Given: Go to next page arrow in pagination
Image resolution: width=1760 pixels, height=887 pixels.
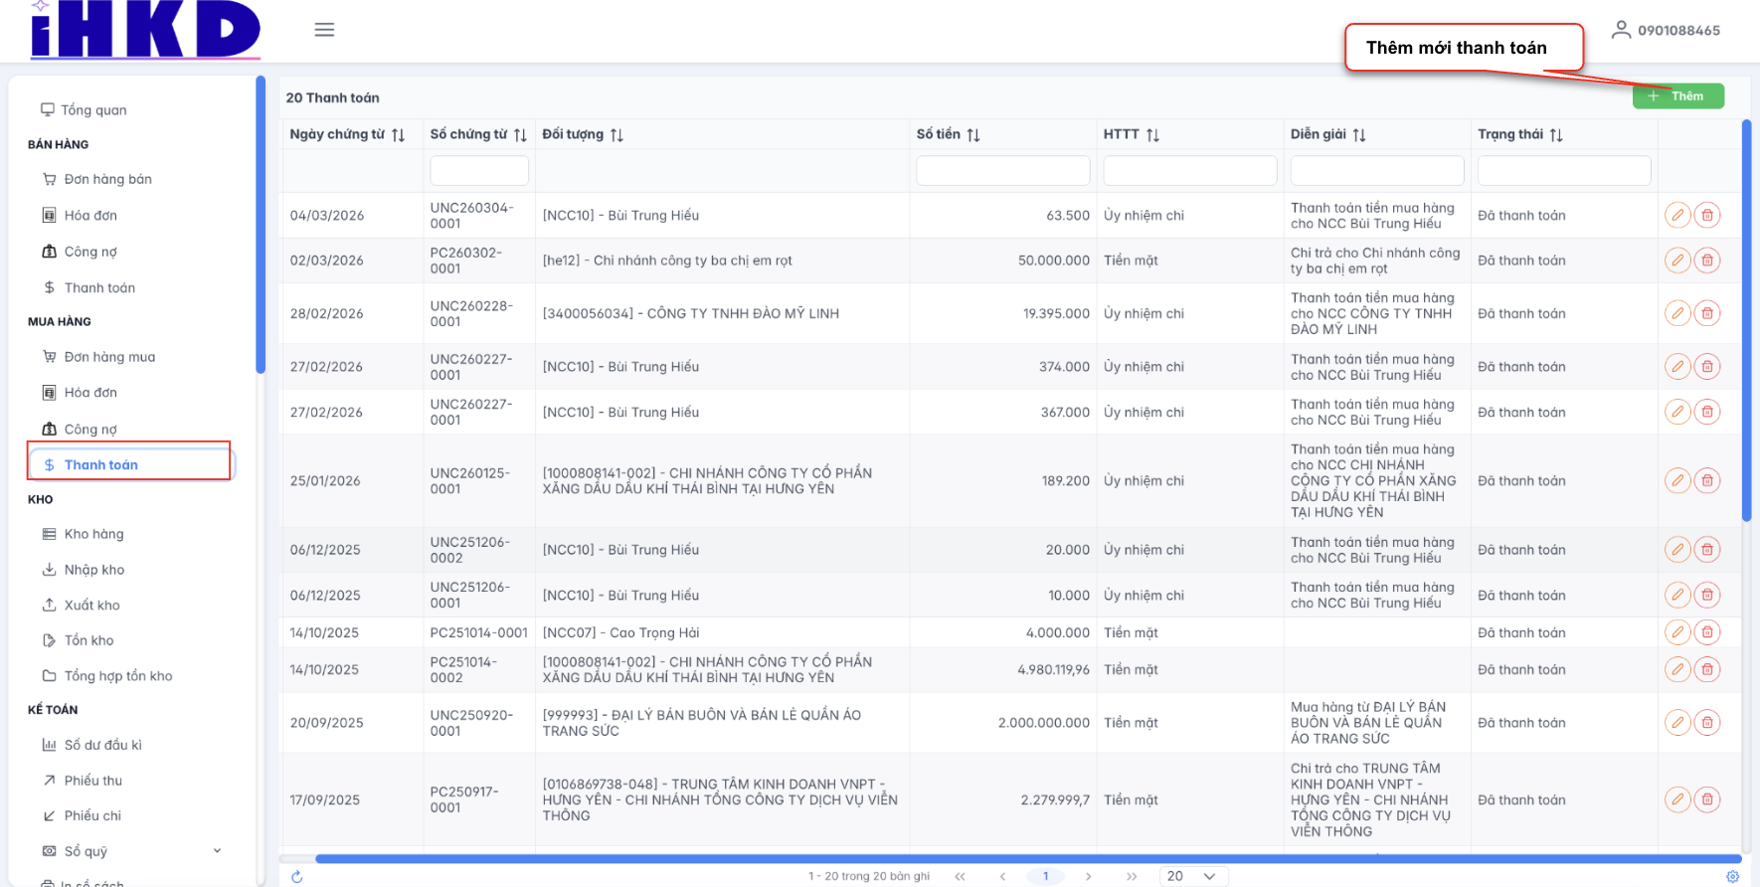Looking at the screenshot, I should point(1089,876).
